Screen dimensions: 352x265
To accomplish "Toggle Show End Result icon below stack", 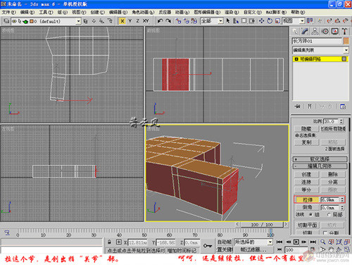I will (310, 106).
